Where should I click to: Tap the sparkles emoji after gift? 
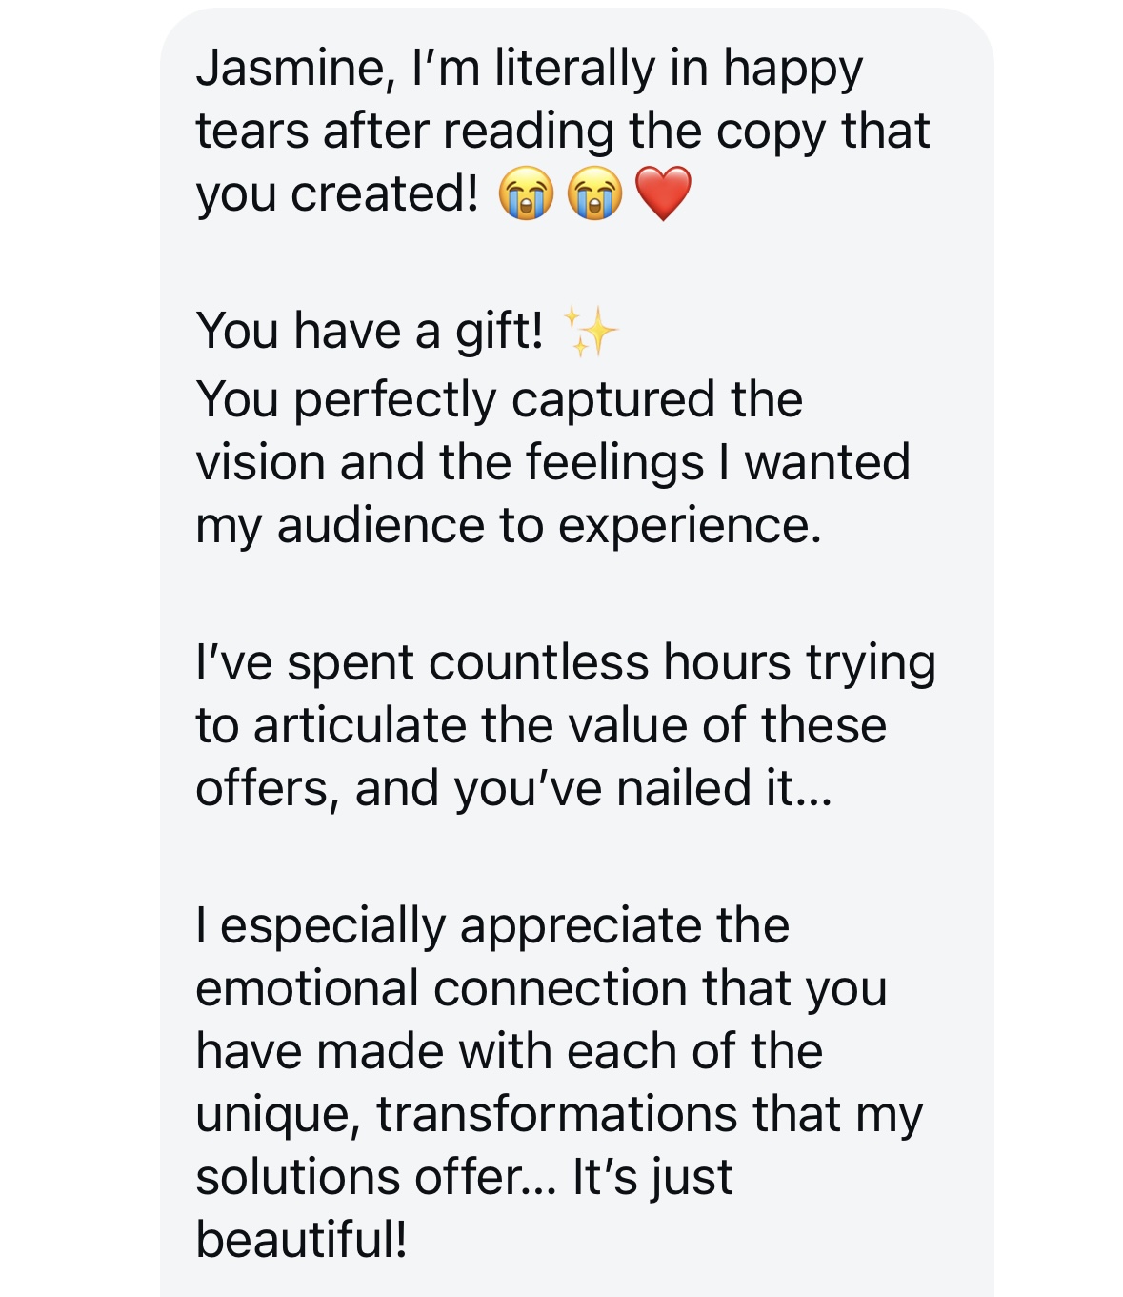pos(590,332)
